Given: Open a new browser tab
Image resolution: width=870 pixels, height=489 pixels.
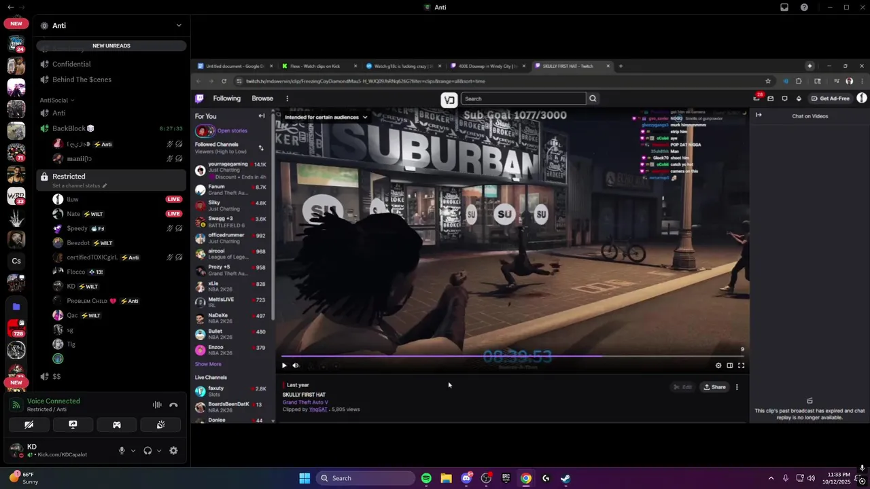Looking at the screenshot, I should click(621, 66).
